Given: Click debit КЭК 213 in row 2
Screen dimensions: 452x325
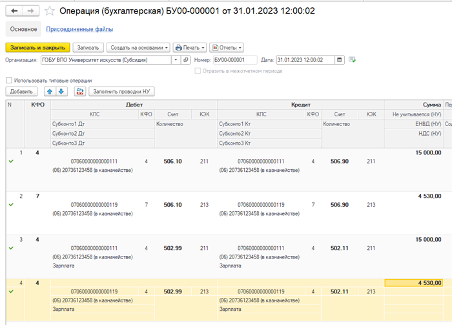Looking at the screenshot, I should tap(204, 205).
